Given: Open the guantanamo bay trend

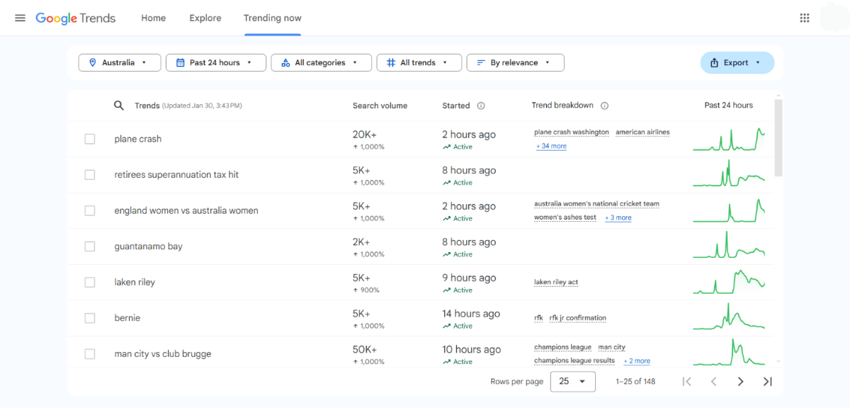Looking at the screenshot, I should pyautogui.click(x=149, y=246).
